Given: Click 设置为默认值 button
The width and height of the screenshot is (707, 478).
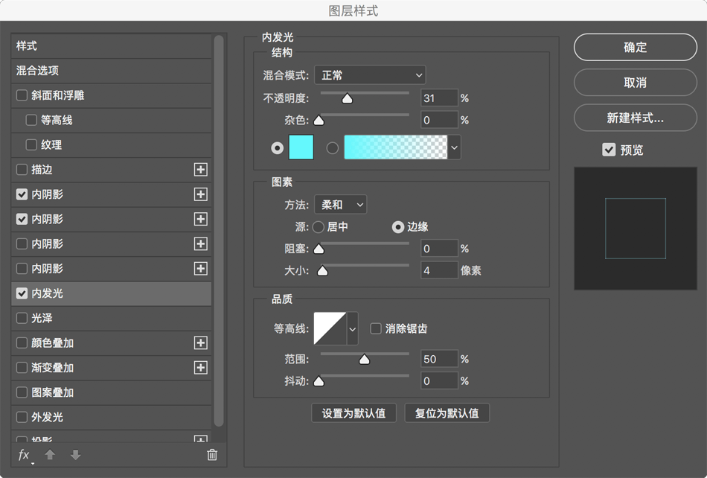Looking at the screenshot, I should pyautogui.click(x=353, y=413).
